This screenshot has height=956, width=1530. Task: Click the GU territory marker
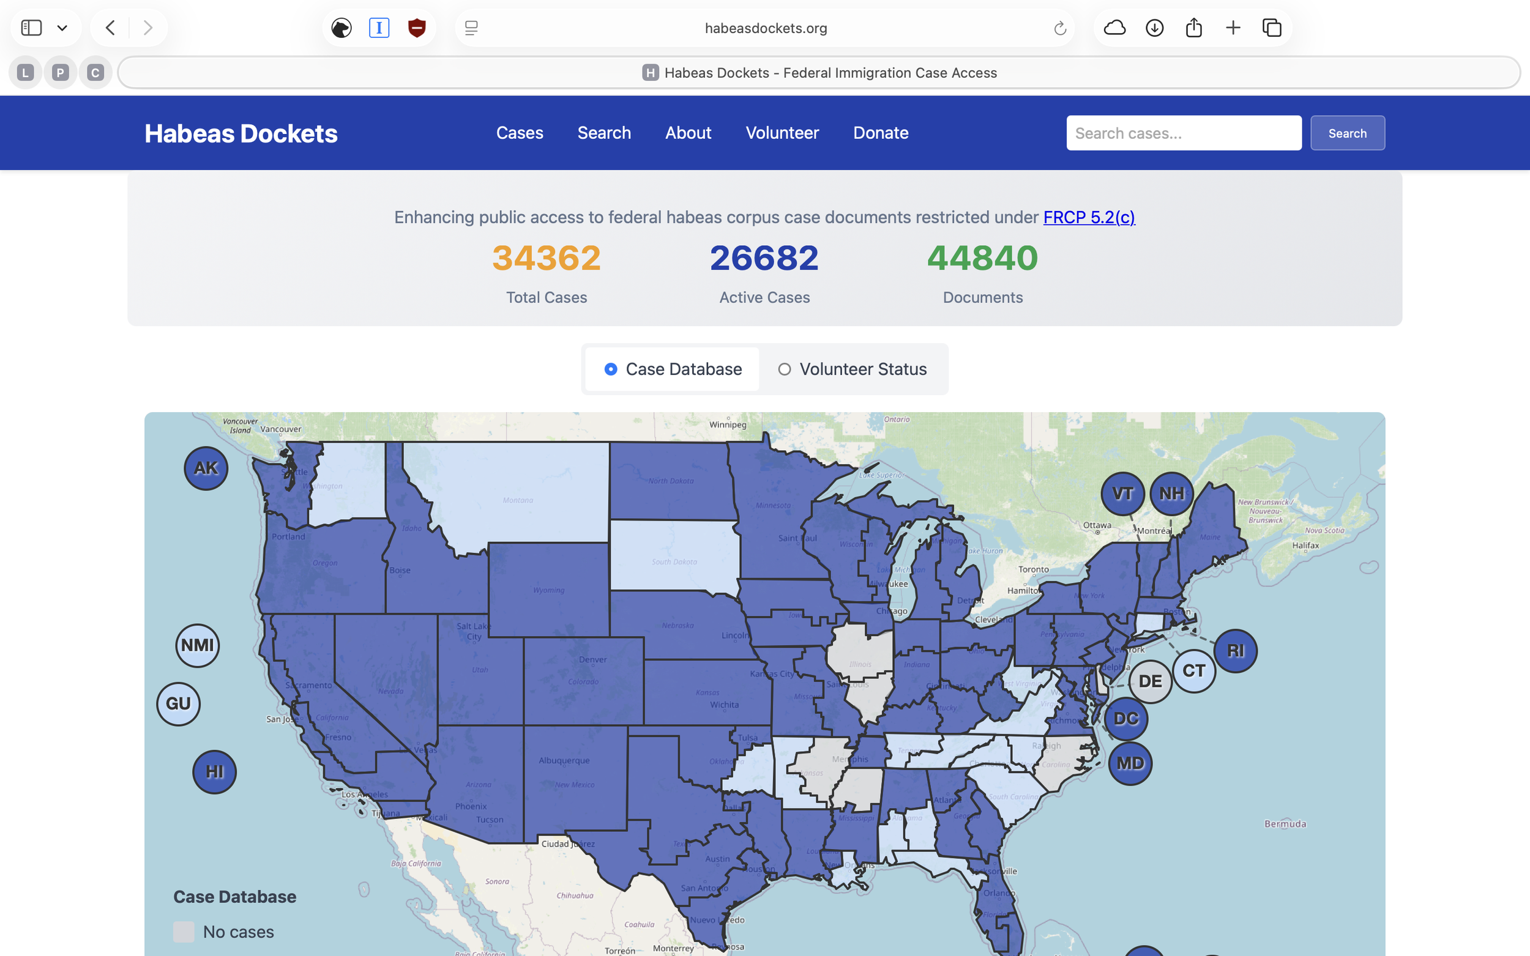[178, 704]
